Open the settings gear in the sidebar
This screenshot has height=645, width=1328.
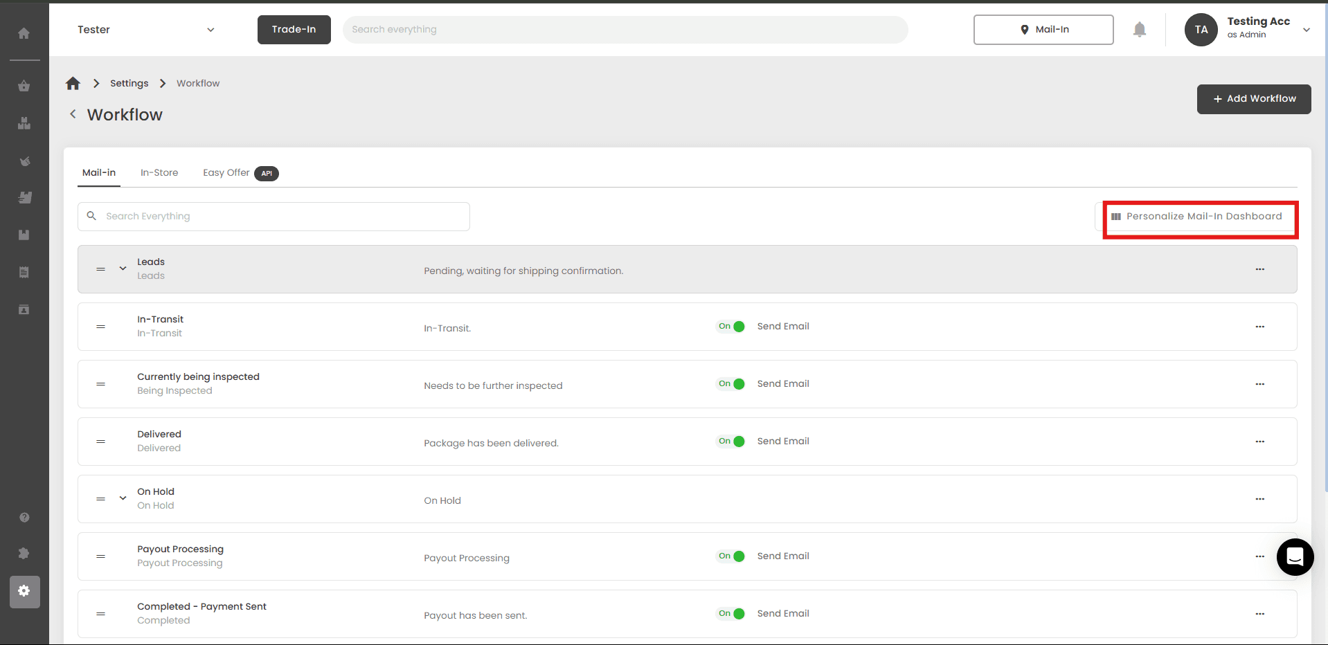coord(24,592)
